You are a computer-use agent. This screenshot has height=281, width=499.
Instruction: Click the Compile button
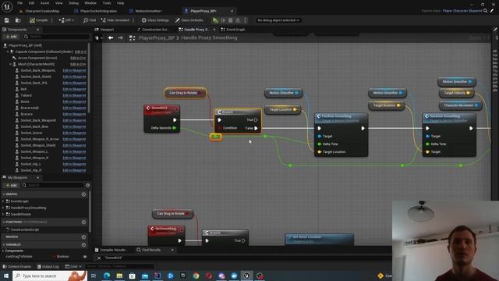pyautogui.click(x=39, y=20)
